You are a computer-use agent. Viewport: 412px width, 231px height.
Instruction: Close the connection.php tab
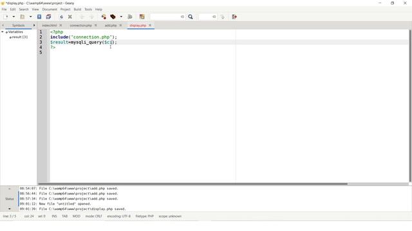(x=96, y=26)
